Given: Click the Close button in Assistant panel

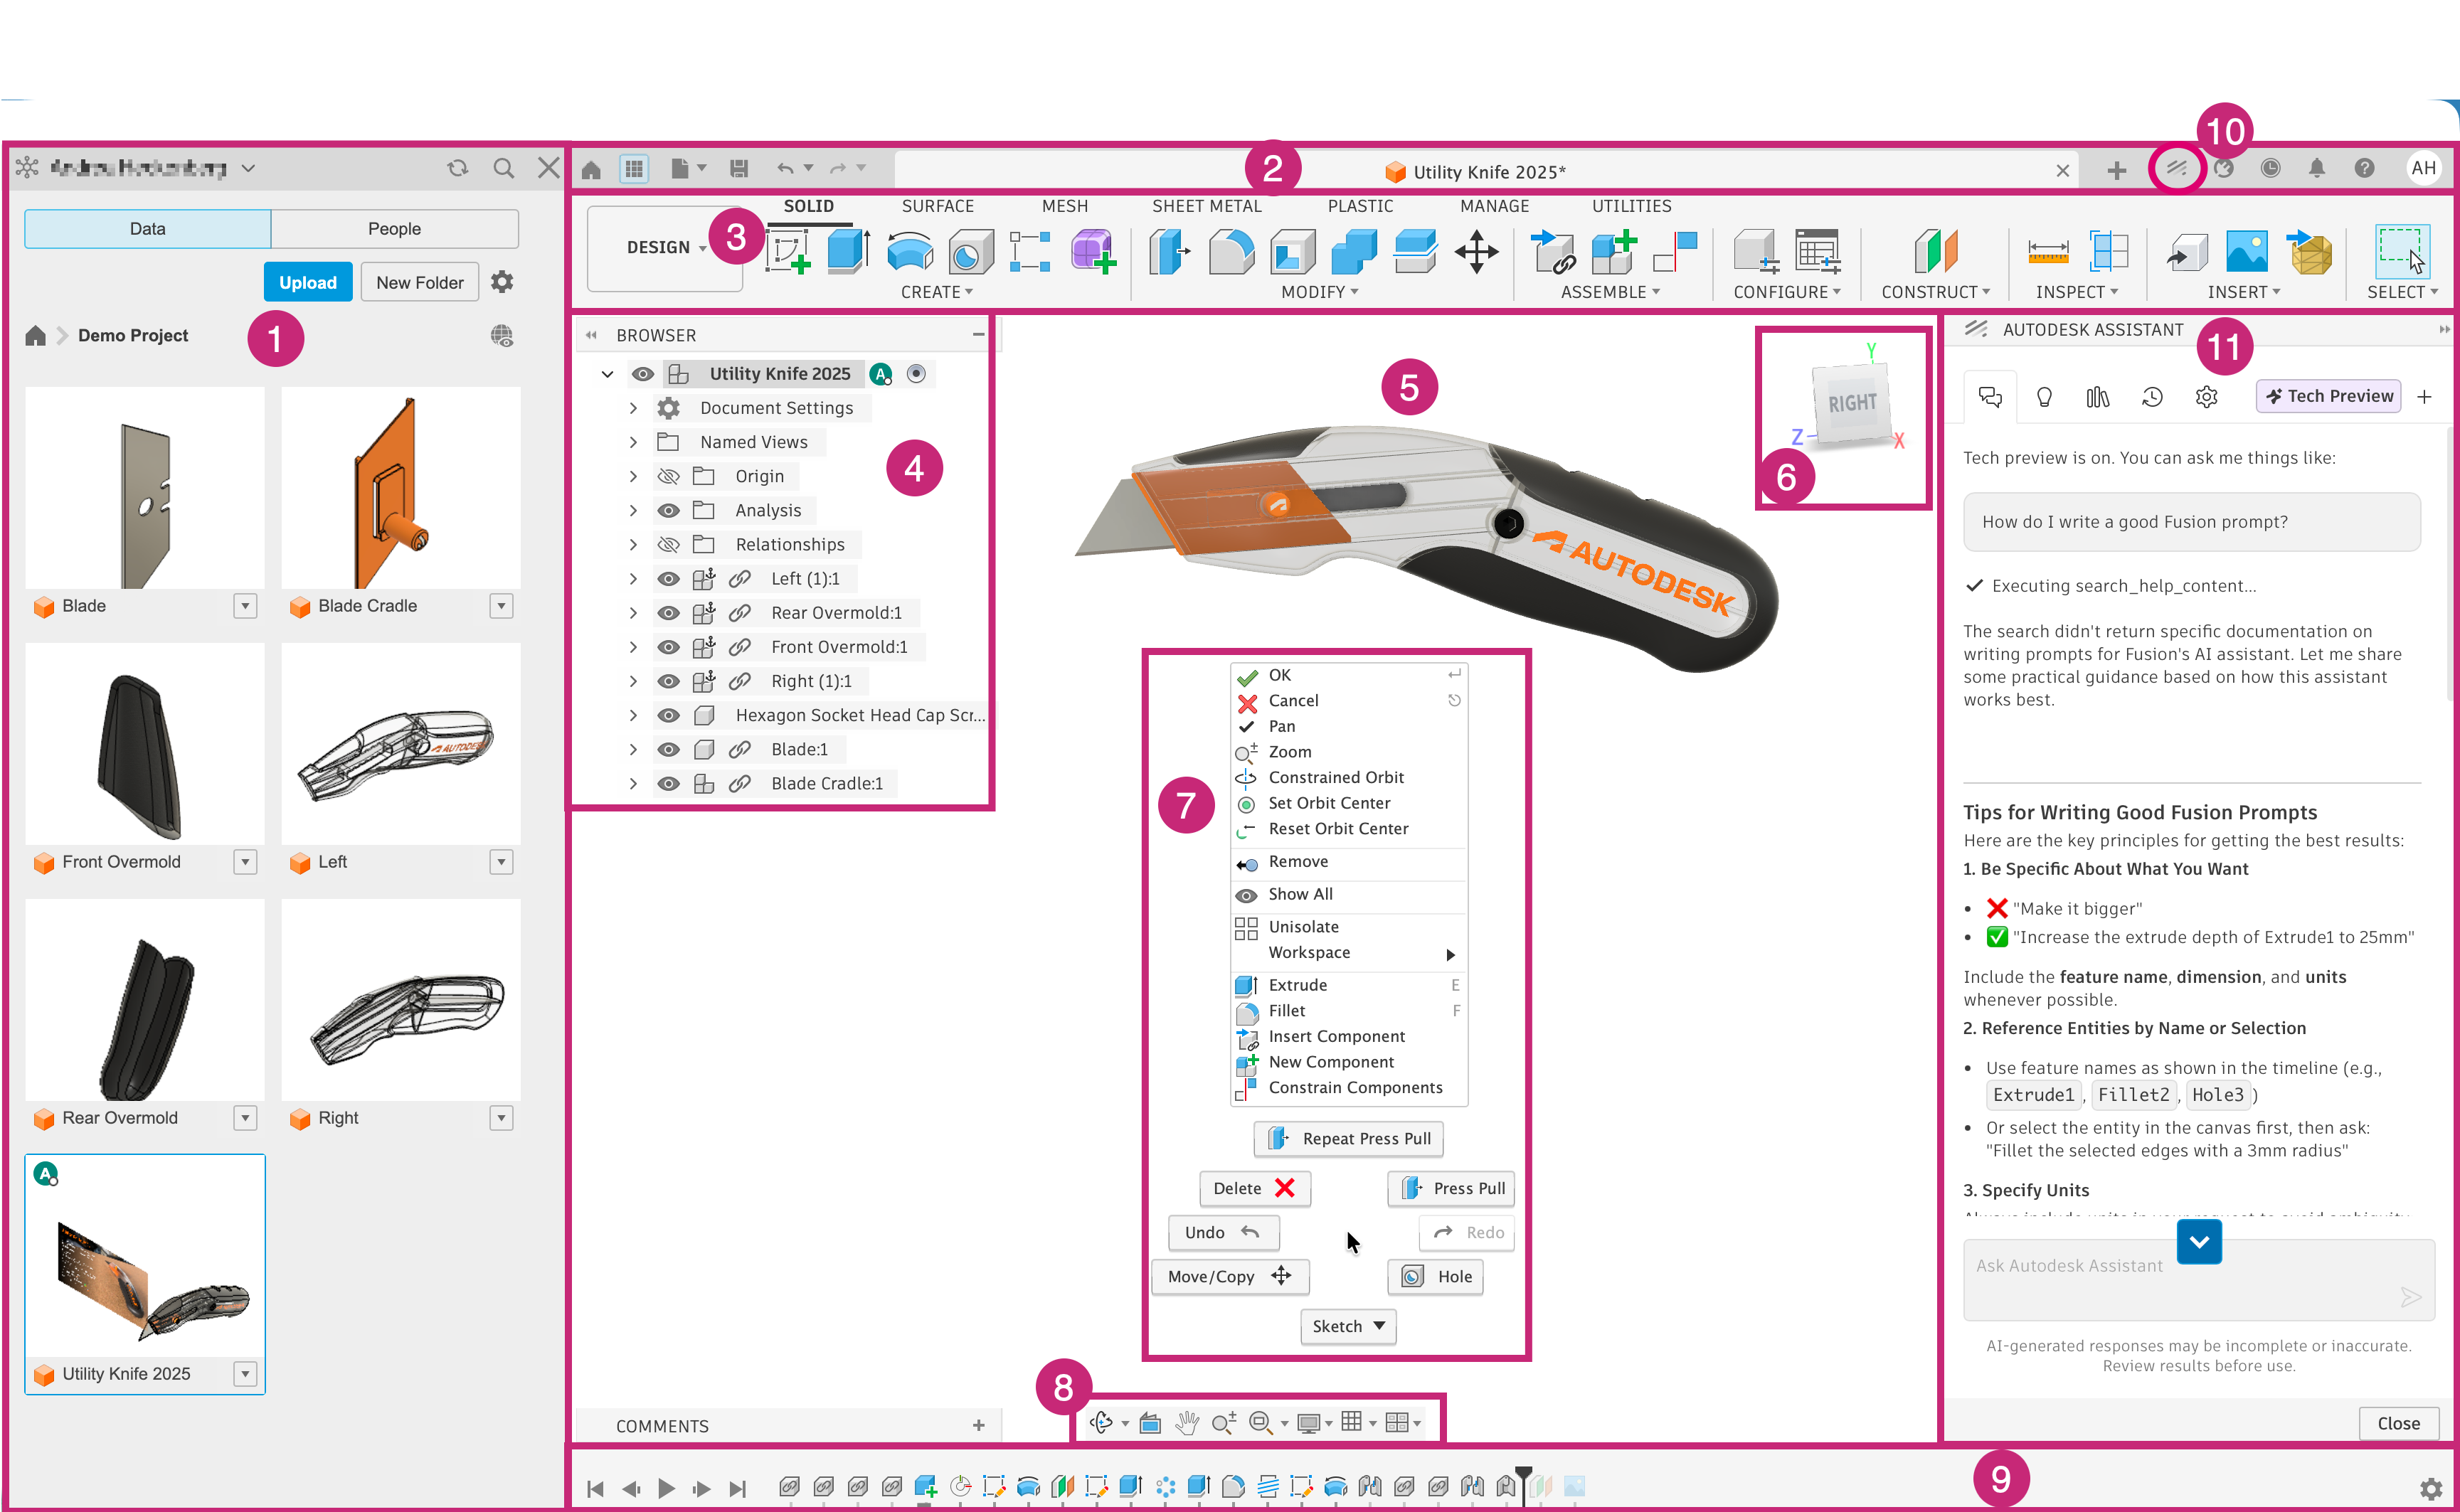Looking at the screenshot, I should pos(2398,1423).
